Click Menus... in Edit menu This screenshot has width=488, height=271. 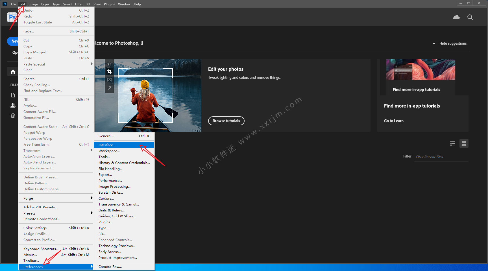click(x=56, y=255)
